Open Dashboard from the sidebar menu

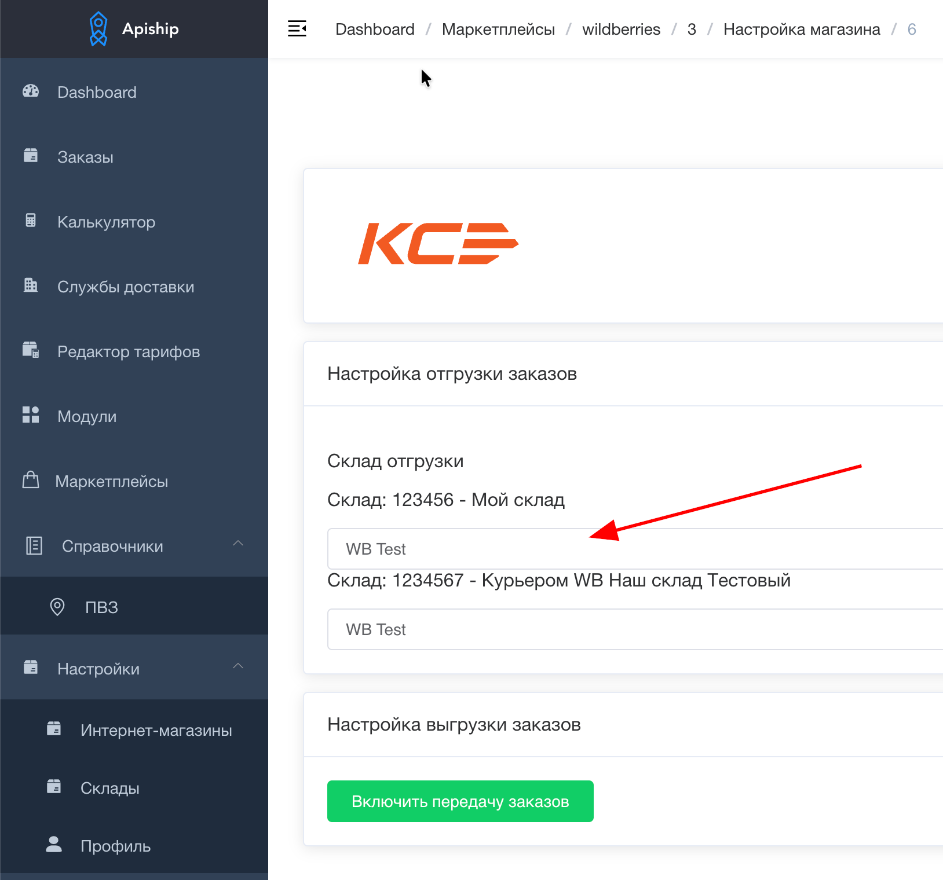coord(134,92)
